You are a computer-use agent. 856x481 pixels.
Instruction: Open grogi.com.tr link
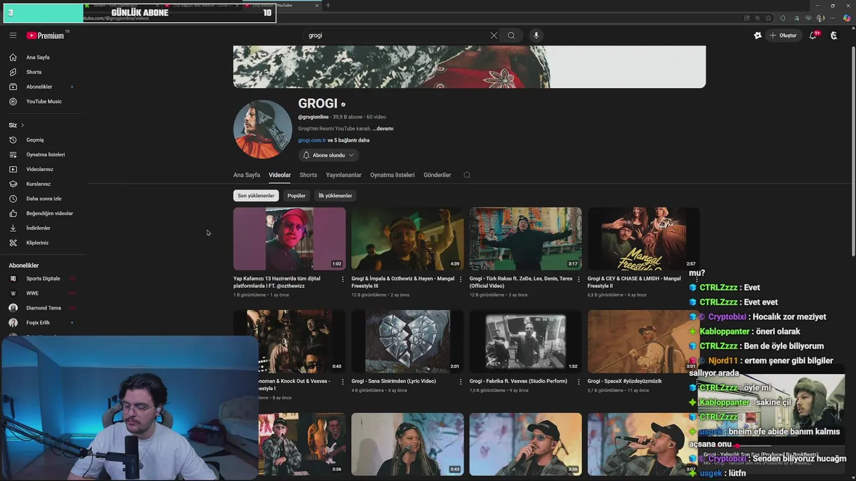click(x=312, y=140)
